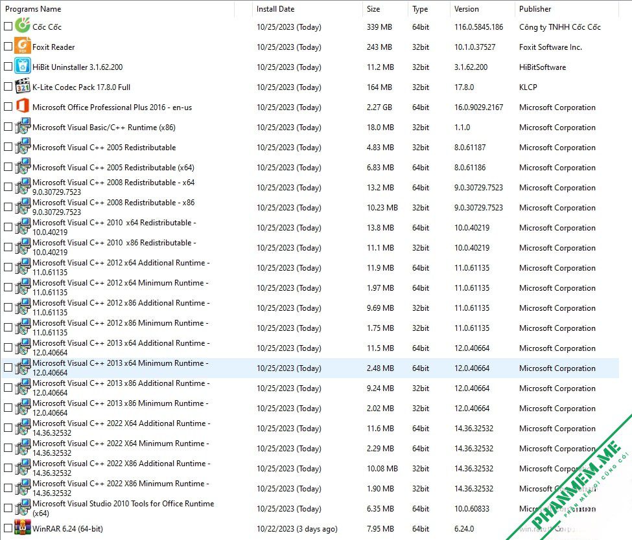Tick checkbox for Visual C++ 2022 X64 Additional Runtime
Image resolution: width=632 pixels, height=540 pixels.
click(8, 427)
